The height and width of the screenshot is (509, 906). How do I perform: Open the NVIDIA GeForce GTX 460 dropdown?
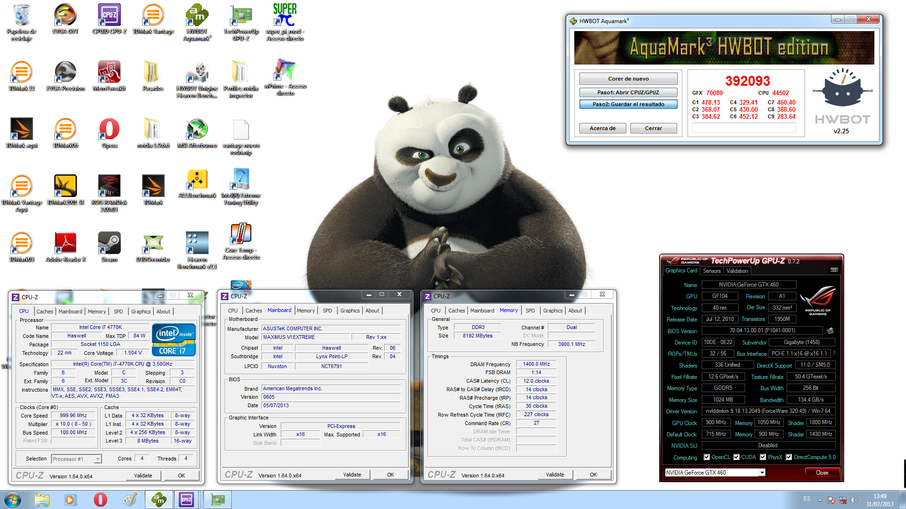click(x=714, y=472)
